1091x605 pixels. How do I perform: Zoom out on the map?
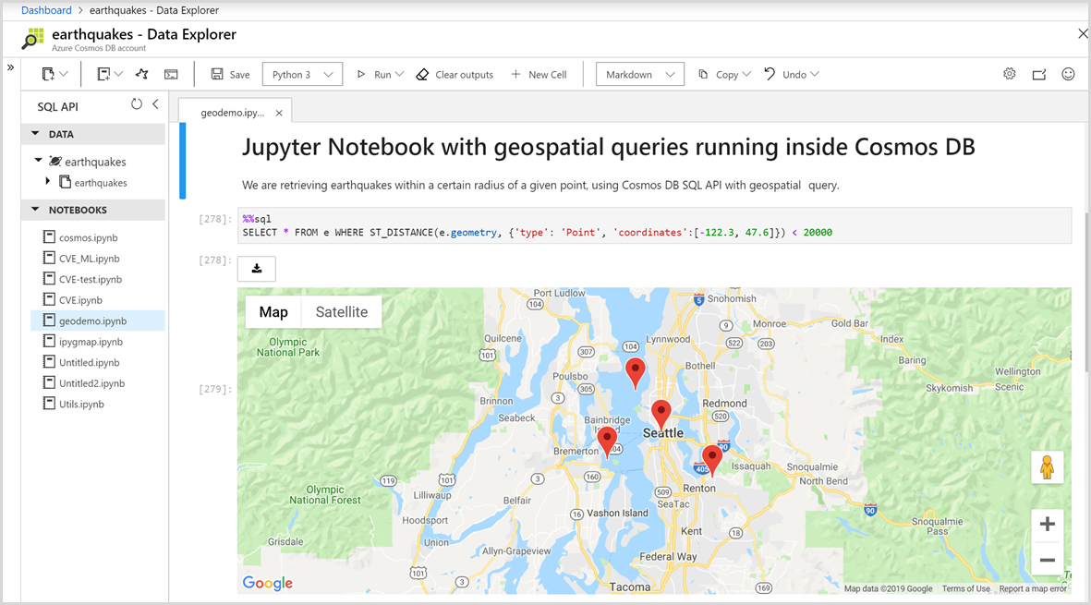point(1048,560)
